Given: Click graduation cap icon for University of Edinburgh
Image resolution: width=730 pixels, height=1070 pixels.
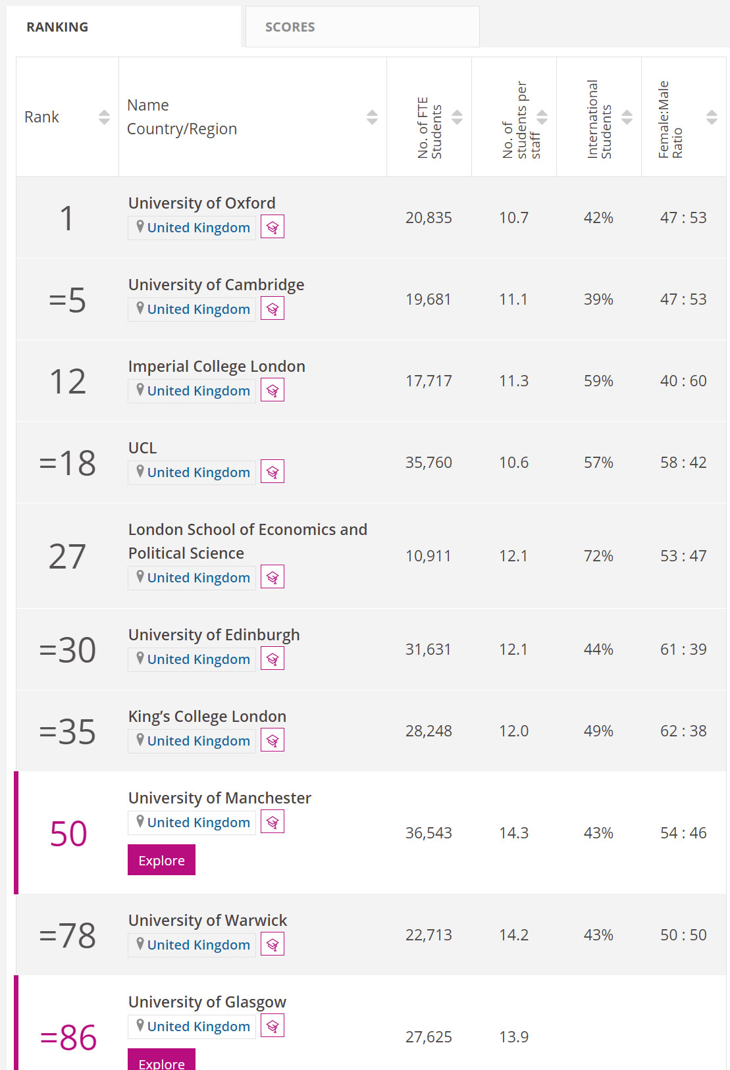Looking at the screenshot, I should (x=273, y=659).
